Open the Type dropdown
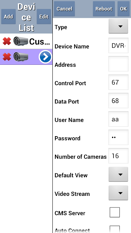The width and height of the screenshot is (131, 233). pos(118,26)
